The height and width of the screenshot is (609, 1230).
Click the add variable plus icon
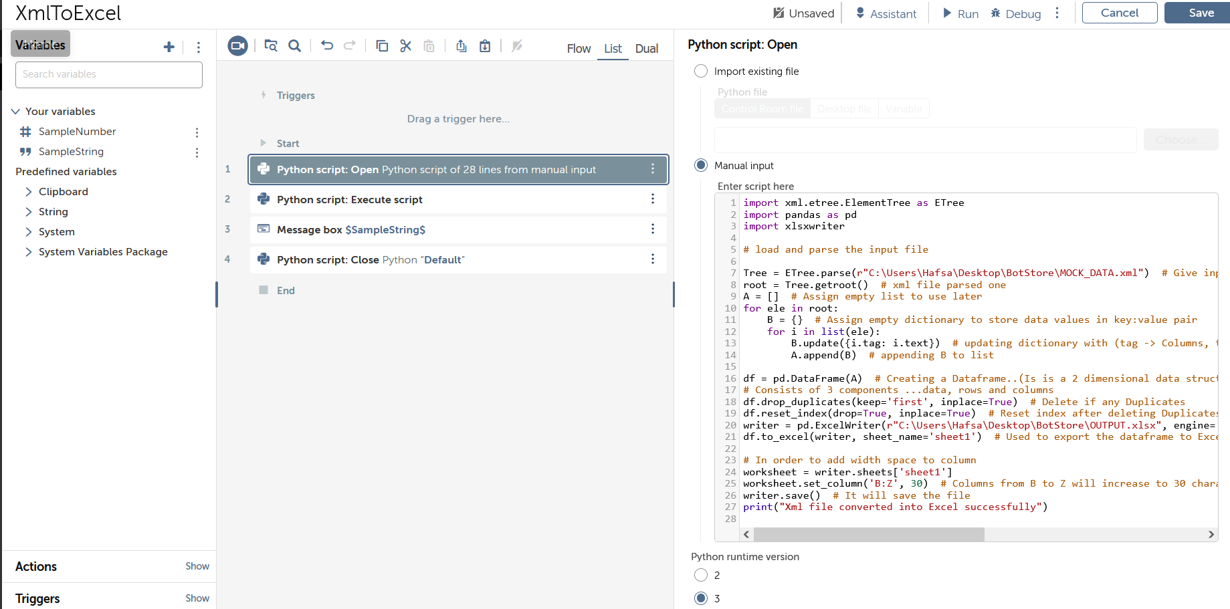point(169,47)
